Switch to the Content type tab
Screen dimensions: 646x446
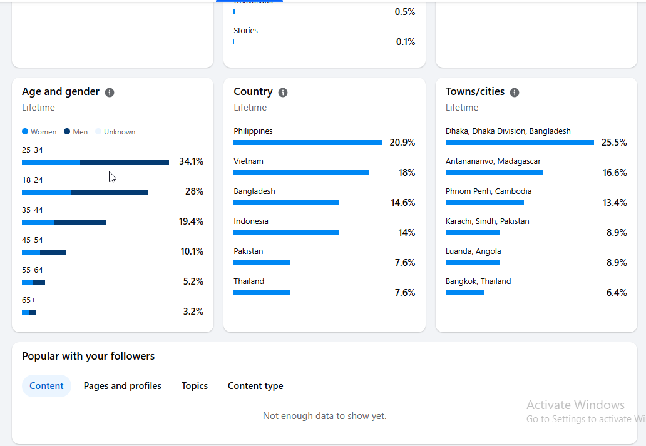tap(255, 386)
